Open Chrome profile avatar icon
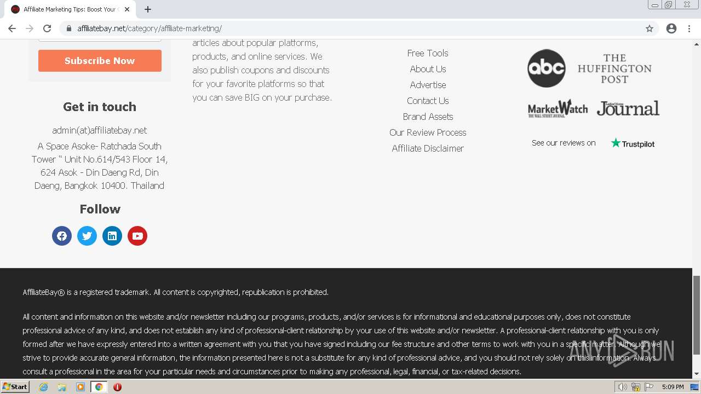 tap(671, 28)
